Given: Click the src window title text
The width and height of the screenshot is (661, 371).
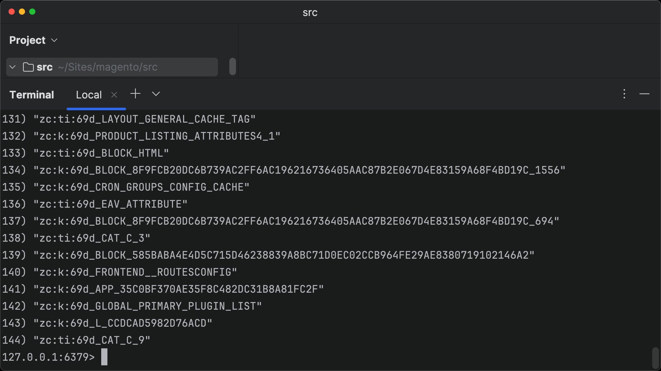Looking at the screenshot, I should (310, 13).
